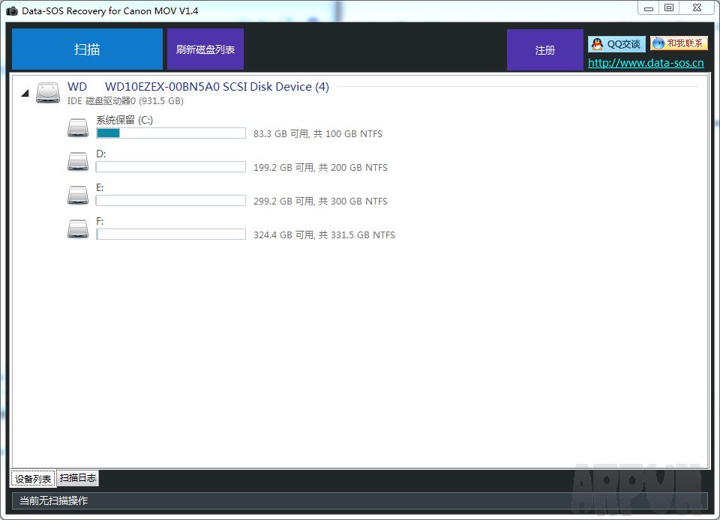Switch to the 设备列表 tab
Image resolution: width=720 pixels, height=520 pixels.
[x=33, y=479]
